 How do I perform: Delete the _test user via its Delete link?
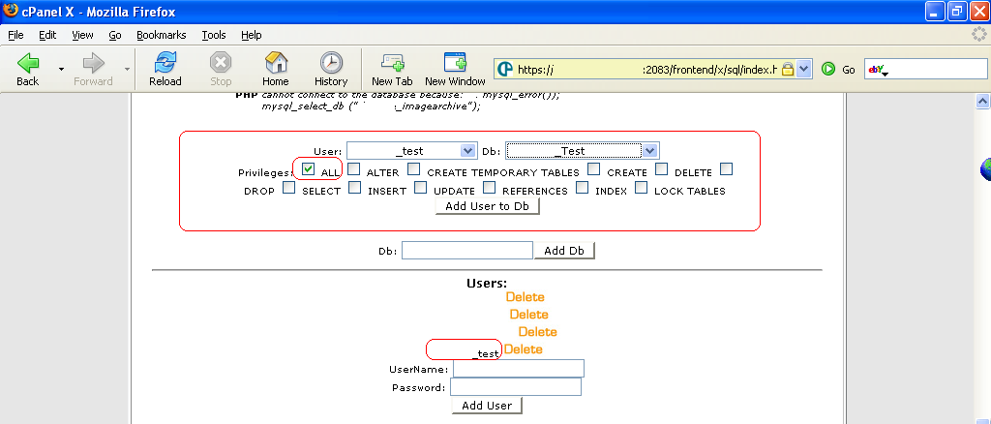pos(524,348)
